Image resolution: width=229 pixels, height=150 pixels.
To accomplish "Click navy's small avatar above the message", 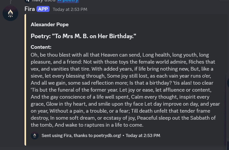I will pos(28,1).
